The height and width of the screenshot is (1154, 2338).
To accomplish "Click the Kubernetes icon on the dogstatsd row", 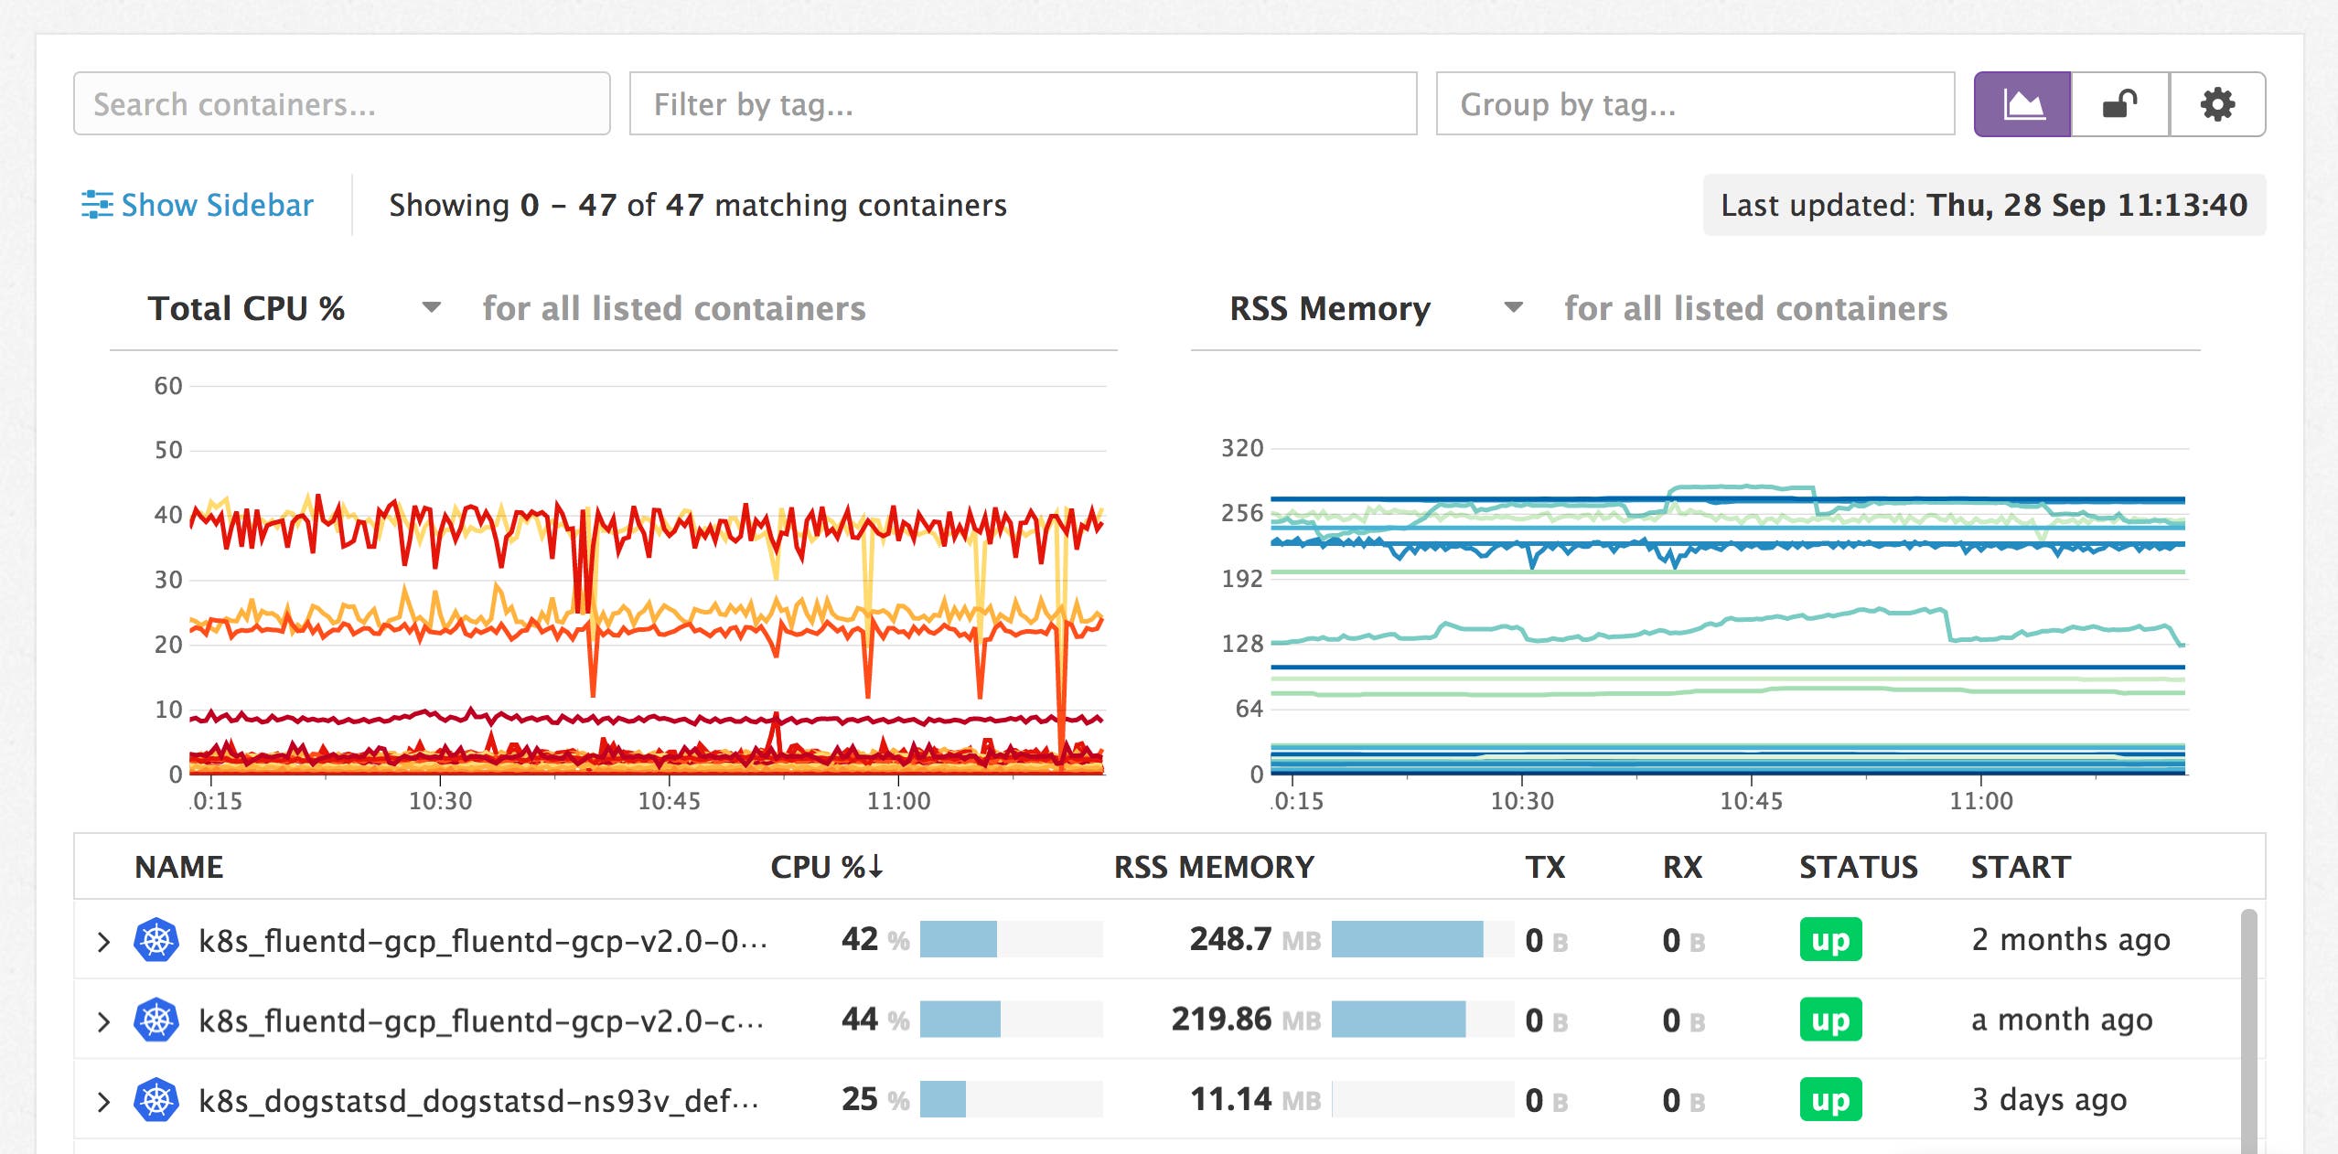I will tap(156, 1099).
